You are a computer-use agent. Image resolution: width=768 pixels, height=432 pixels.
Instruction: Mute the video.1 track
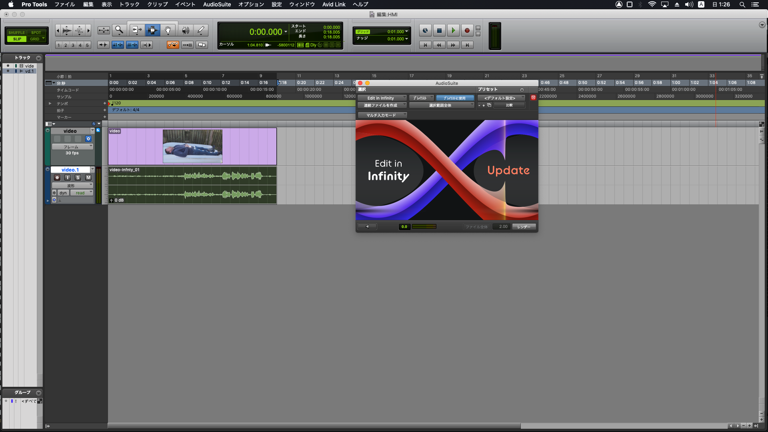88,178
